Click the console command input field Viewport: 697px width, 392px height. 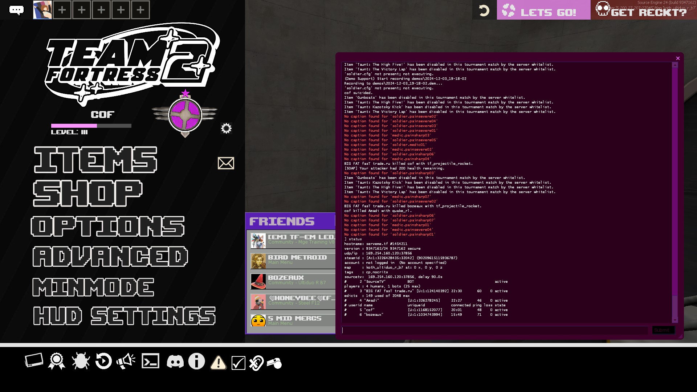tap(494, 330)
